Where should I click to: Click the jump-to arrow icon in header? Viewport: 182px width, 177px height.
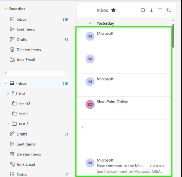(x=152, y=10)
